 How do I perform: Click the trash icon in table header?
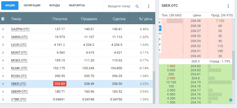point(3,19)
